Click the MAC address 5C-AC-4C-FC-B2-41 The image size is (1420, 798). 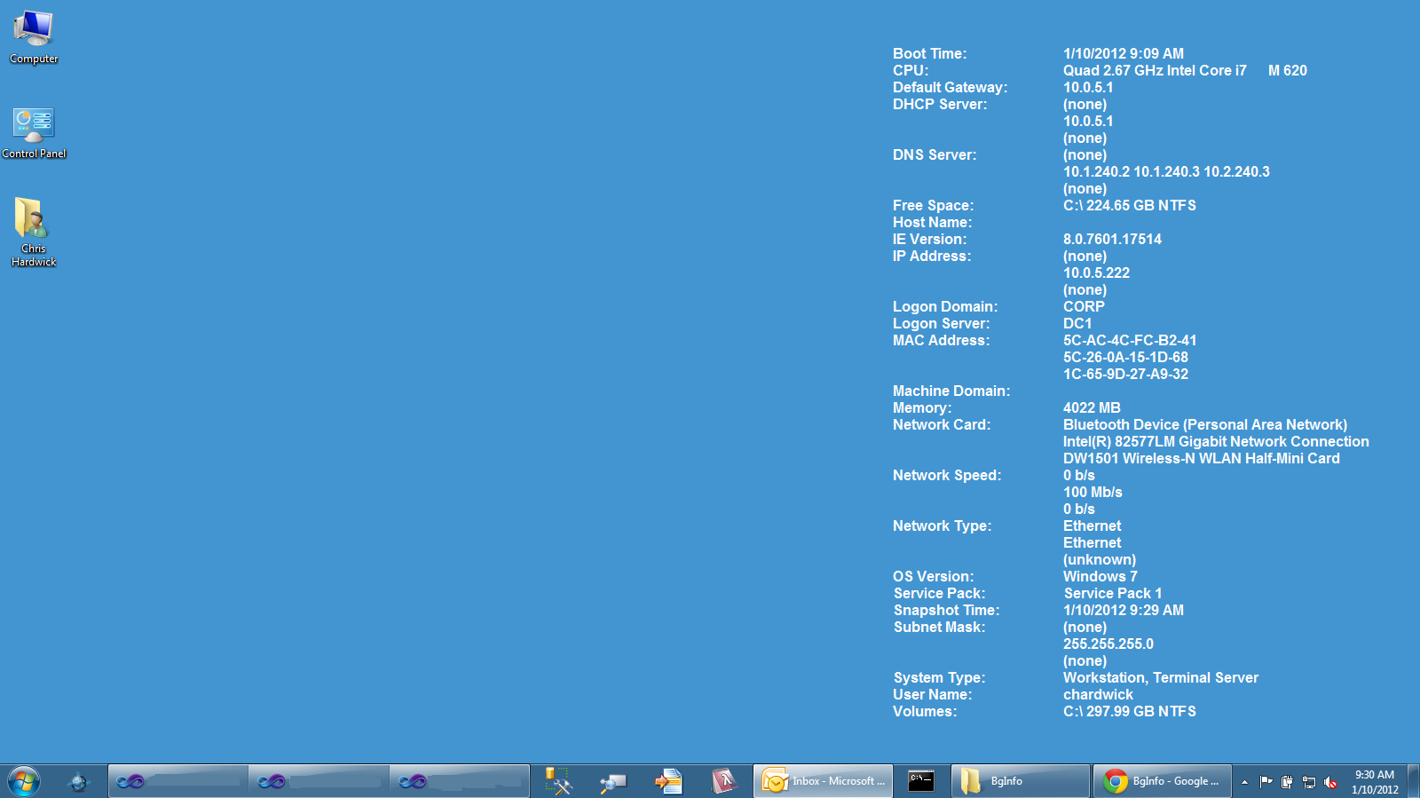(x=1130, y=340)
